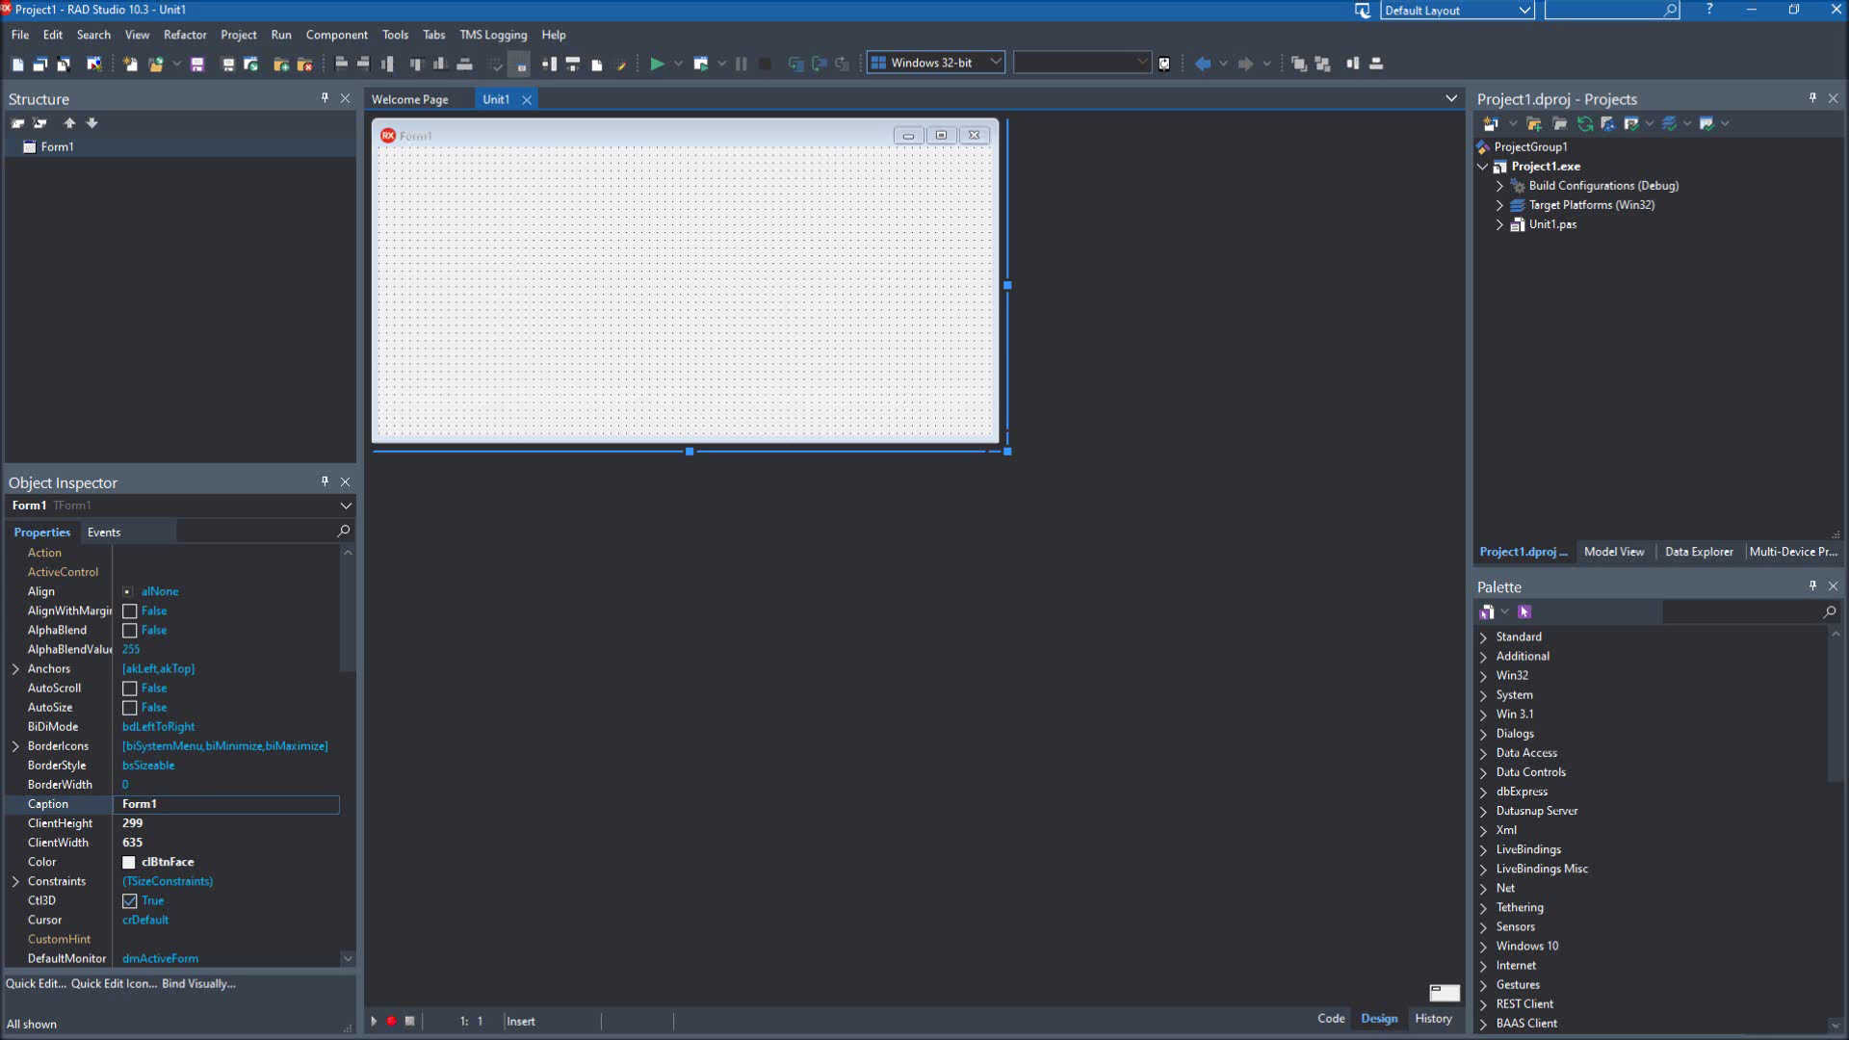Click the red record macro button
Screen dimensions: 1849x1040
[392, 1021]
